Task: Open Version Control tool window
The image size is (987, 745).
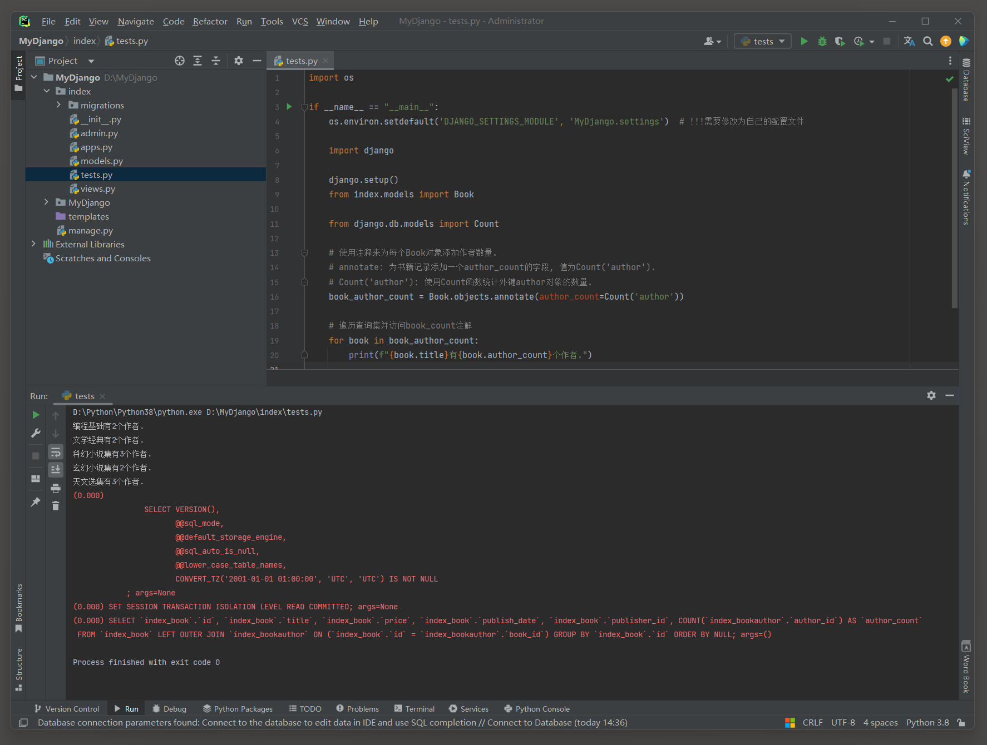Action: (67, 709)
